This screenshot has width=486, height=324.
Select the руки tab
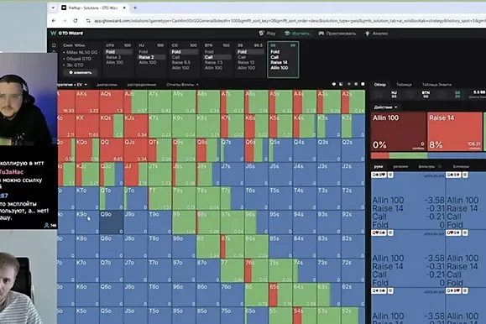[378, 166]
